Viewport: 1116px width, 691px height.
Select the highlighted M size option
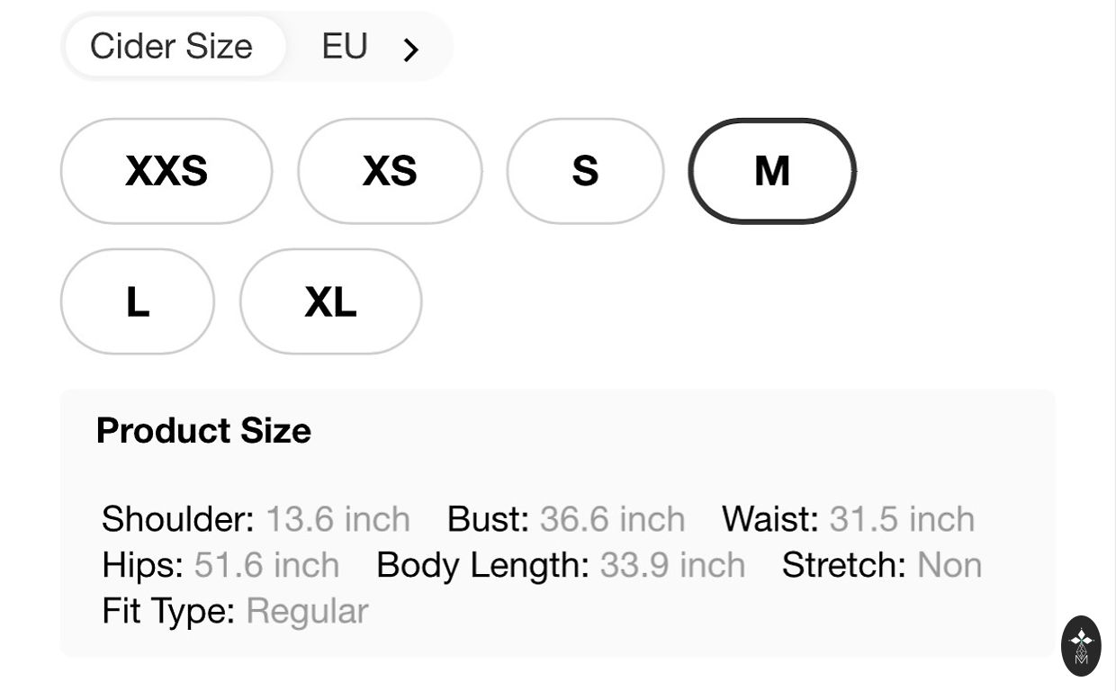[x=772, y=171]
